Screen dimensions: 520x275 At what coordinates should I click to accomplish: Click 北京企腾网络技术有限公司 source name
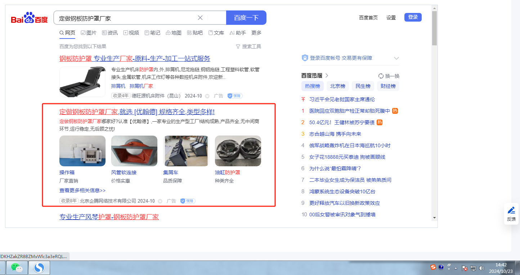click(x=108, y=201)
